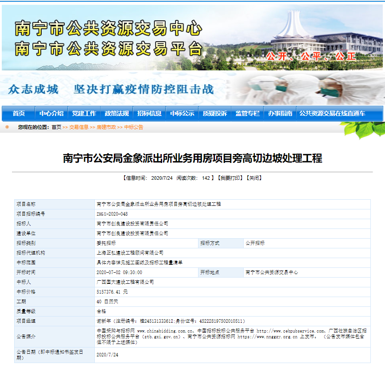The width and height of the screenshot is (385, 375).
Task: Click the 具体内容详见施工图纸及招标工程量清单 cell
Action: click(x=233, y=263)
